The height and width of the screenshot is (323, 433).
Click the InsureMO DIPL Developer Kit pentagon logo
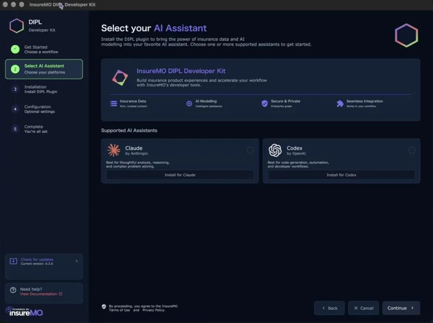pos(120,78)
